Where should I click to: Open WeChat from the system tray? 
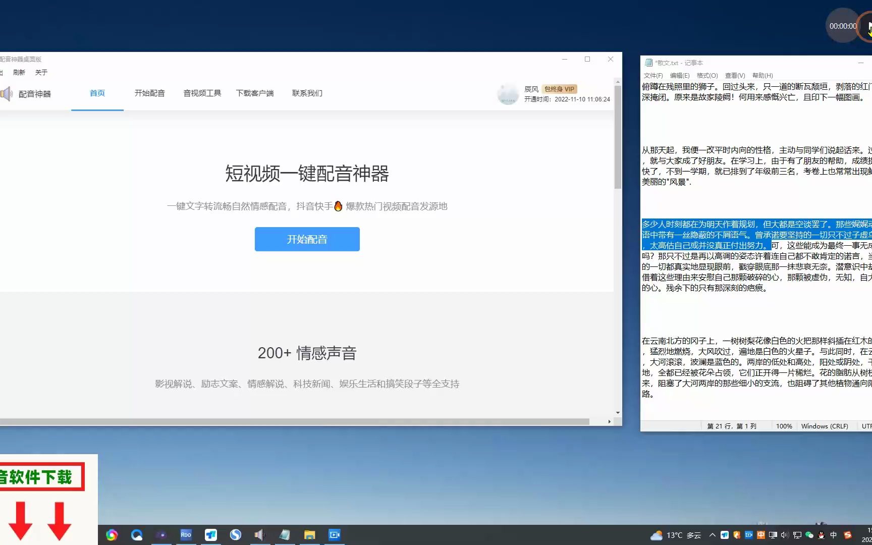pyautogui.click(x=809, y=535)
